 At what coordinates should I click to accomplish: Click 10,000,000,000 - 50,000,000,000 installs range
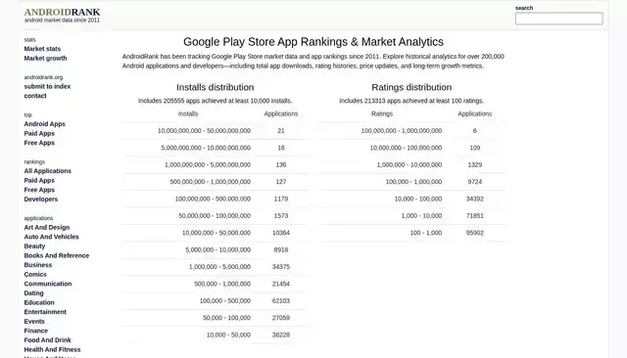[204, 131]
